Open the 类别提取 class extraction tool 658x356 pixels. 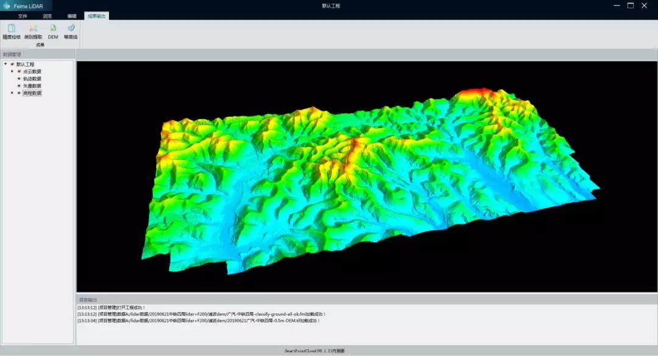click(33, 28)
